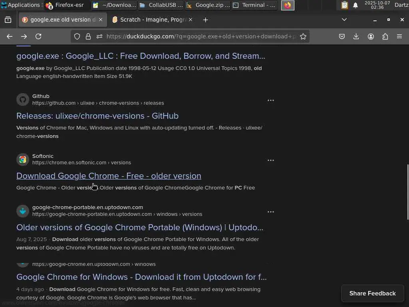Switch to the google.exe old version tab
The height and width of the screenshot is (307, 409).
[63, 20]
